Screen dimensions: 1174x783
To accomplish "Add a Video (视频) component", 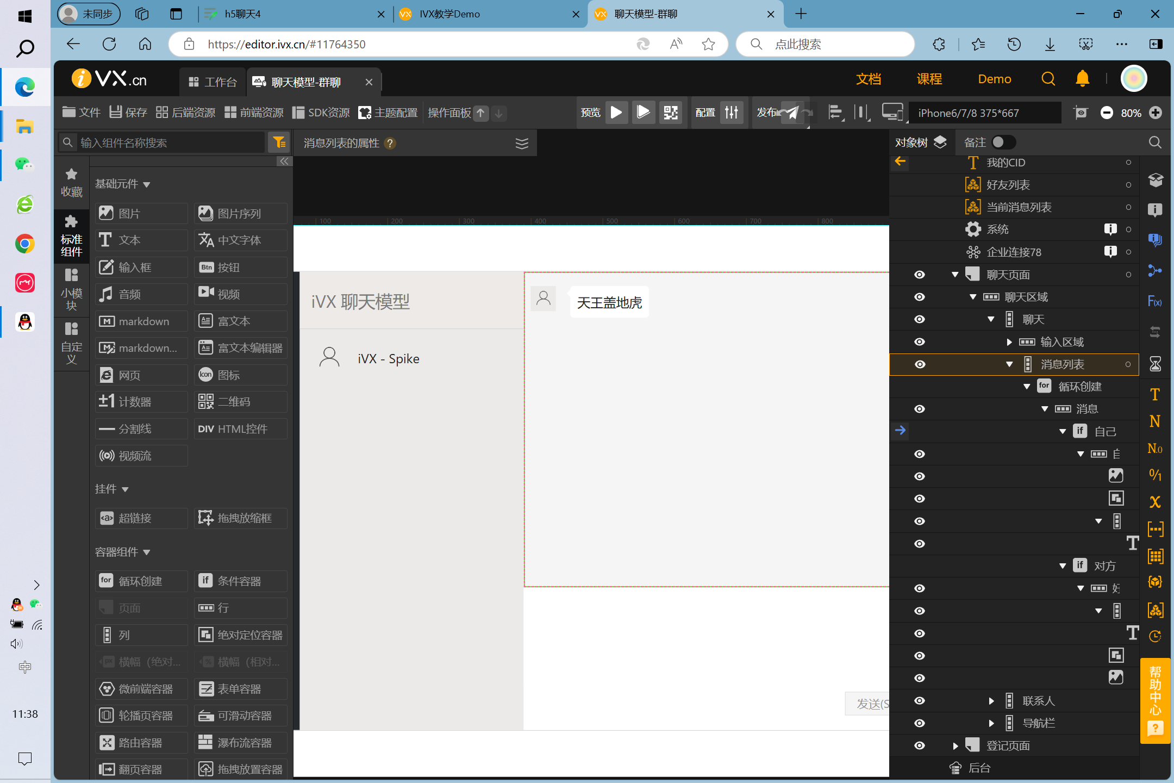I will pyautogui.click(x=240, y=294).
